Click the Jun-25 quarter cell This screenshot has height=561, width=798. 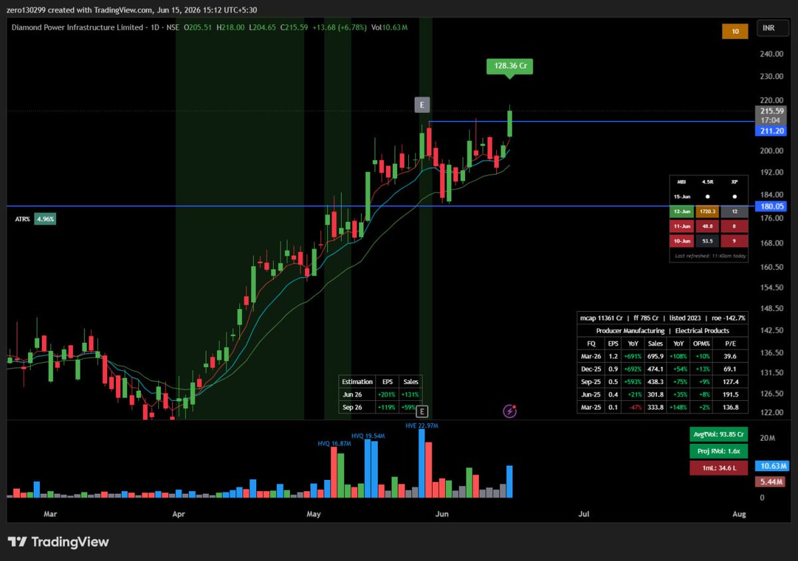[591, 394]
